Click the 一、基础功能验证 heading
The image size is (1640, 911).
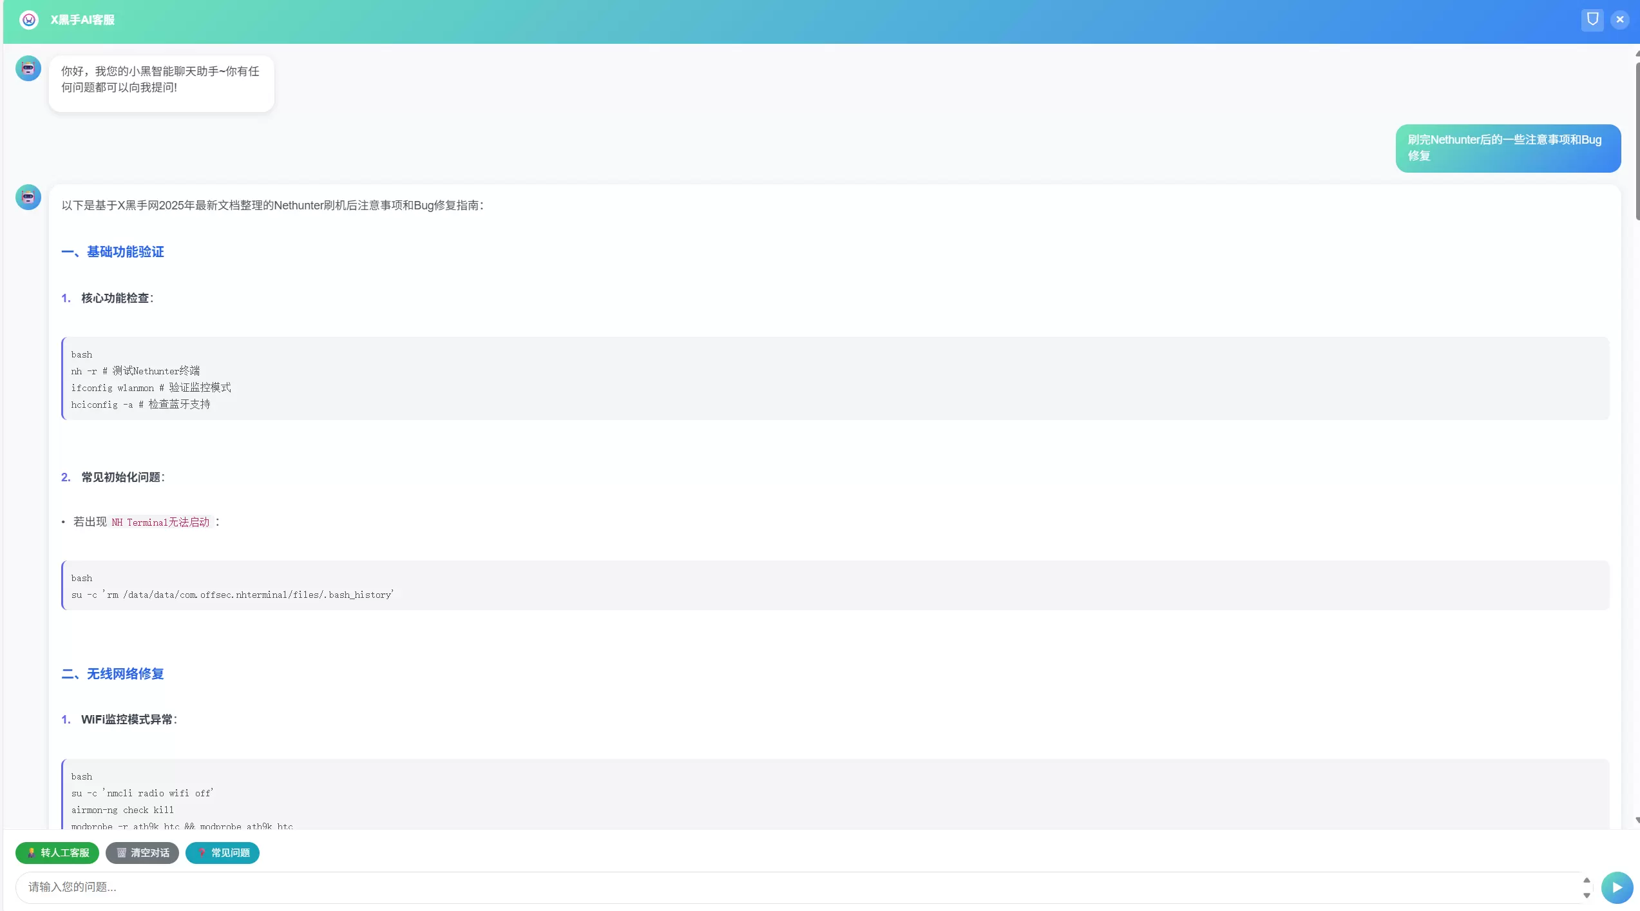(113, 252)
